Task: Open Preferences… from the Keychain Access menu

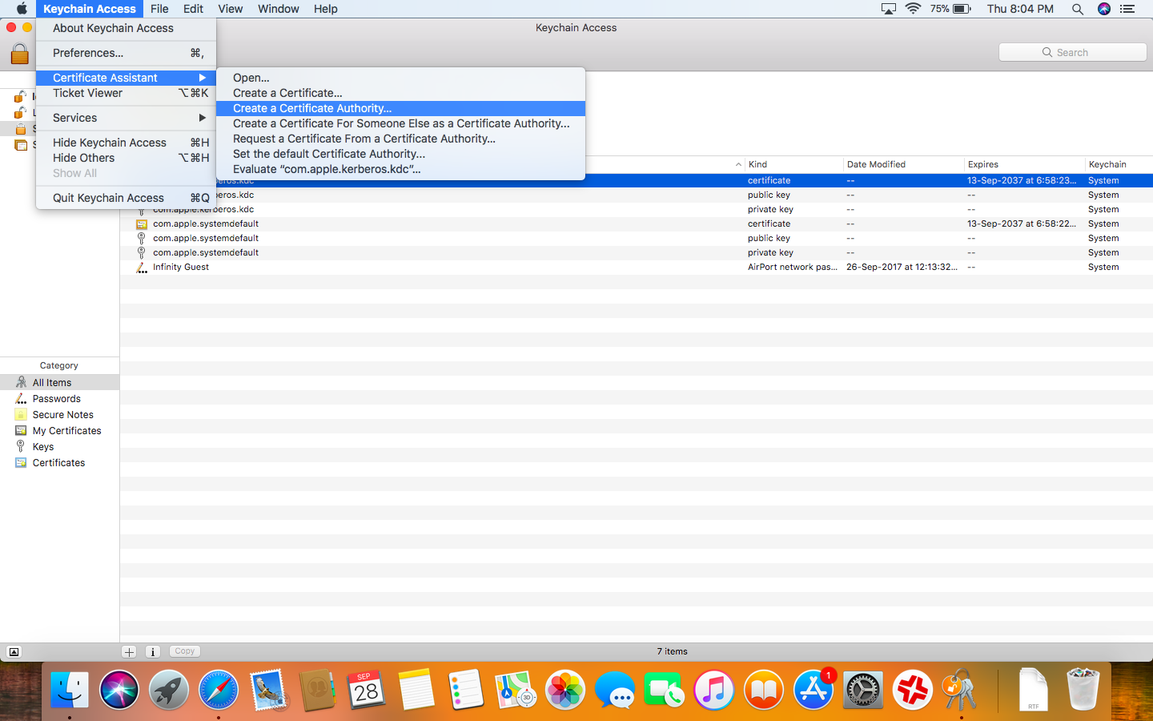Action: pos(126,53)
